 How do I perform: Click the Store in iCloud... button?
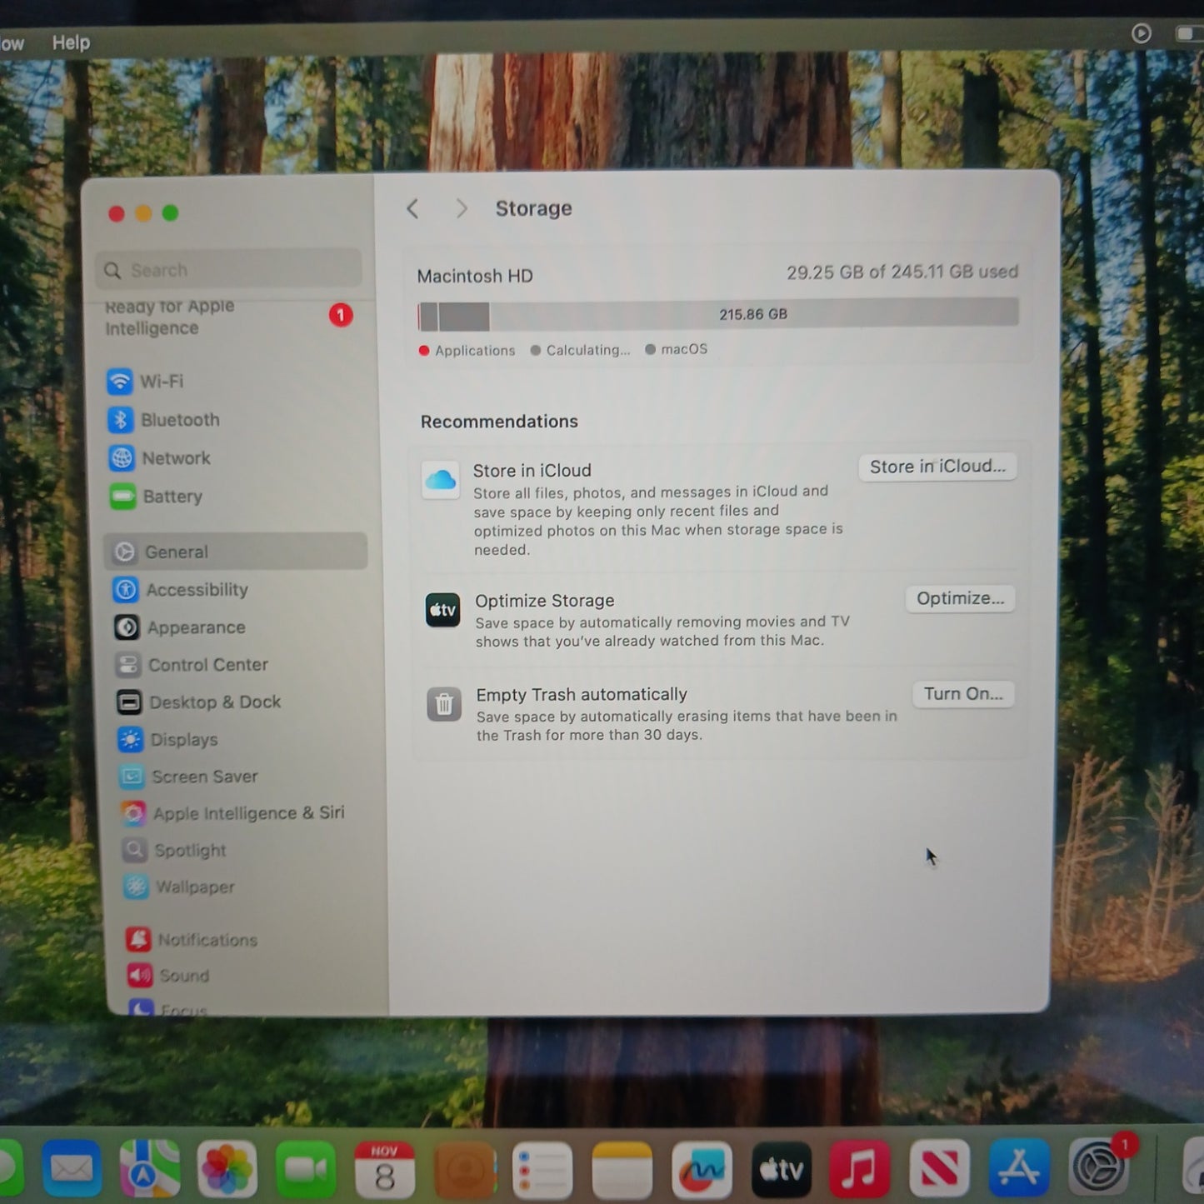tap(937, 467)
